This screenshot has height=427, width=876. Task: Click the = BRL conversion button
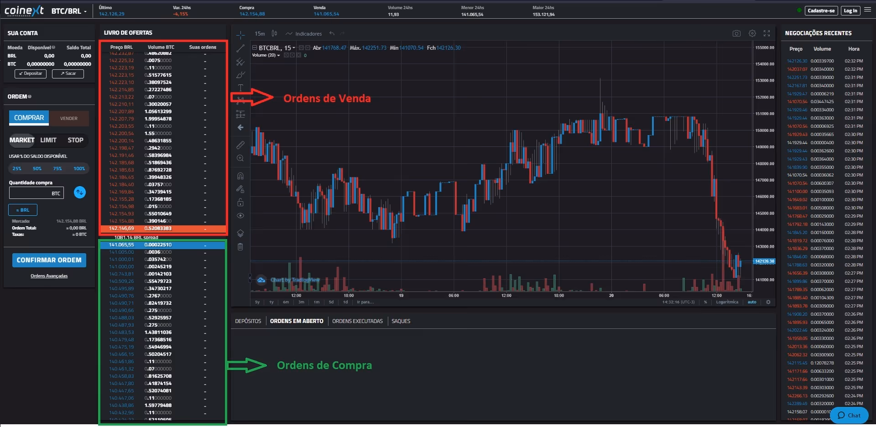(x=23, y=210)
